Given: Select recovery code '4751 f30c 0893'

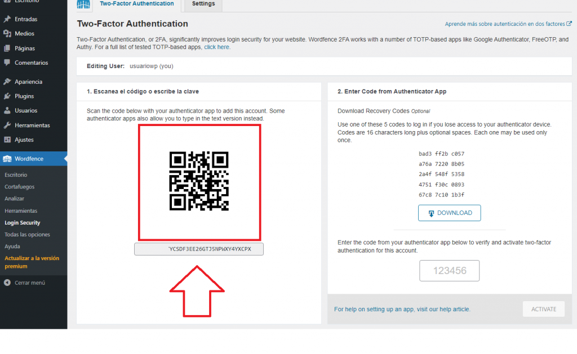Looking at the screenshot, I should (441, 185).
